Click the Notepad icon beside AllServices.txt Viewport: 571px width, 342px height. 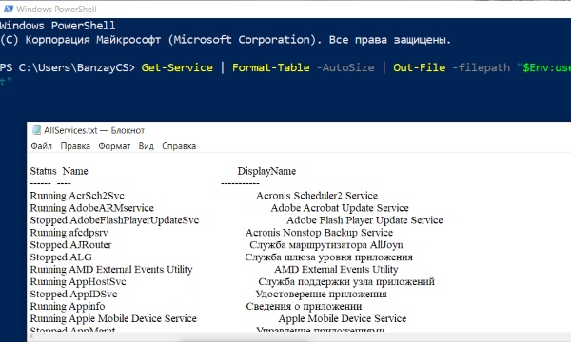[x=36, y=130]
